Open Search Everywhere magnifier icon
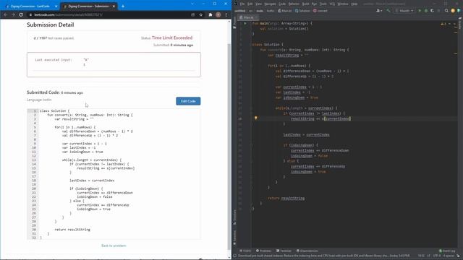 coord(446,11)
